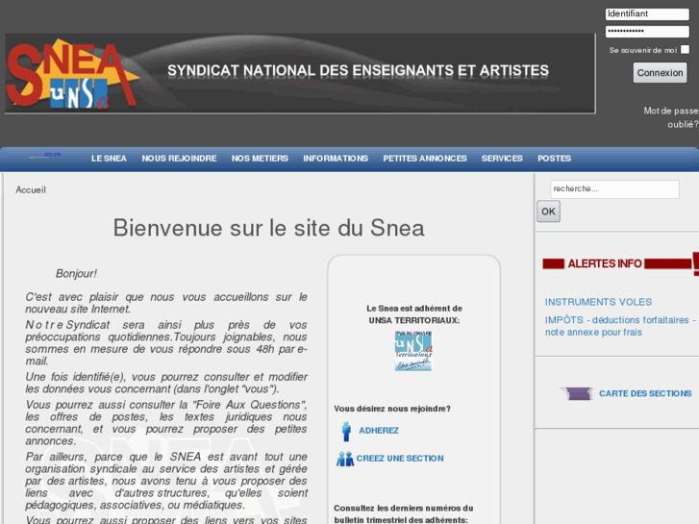The height and width of the screenshot is (524, 699).
Task: Click the two-person icon beside CREEZ UNE SECTION
Action: (x=344, y=459)
